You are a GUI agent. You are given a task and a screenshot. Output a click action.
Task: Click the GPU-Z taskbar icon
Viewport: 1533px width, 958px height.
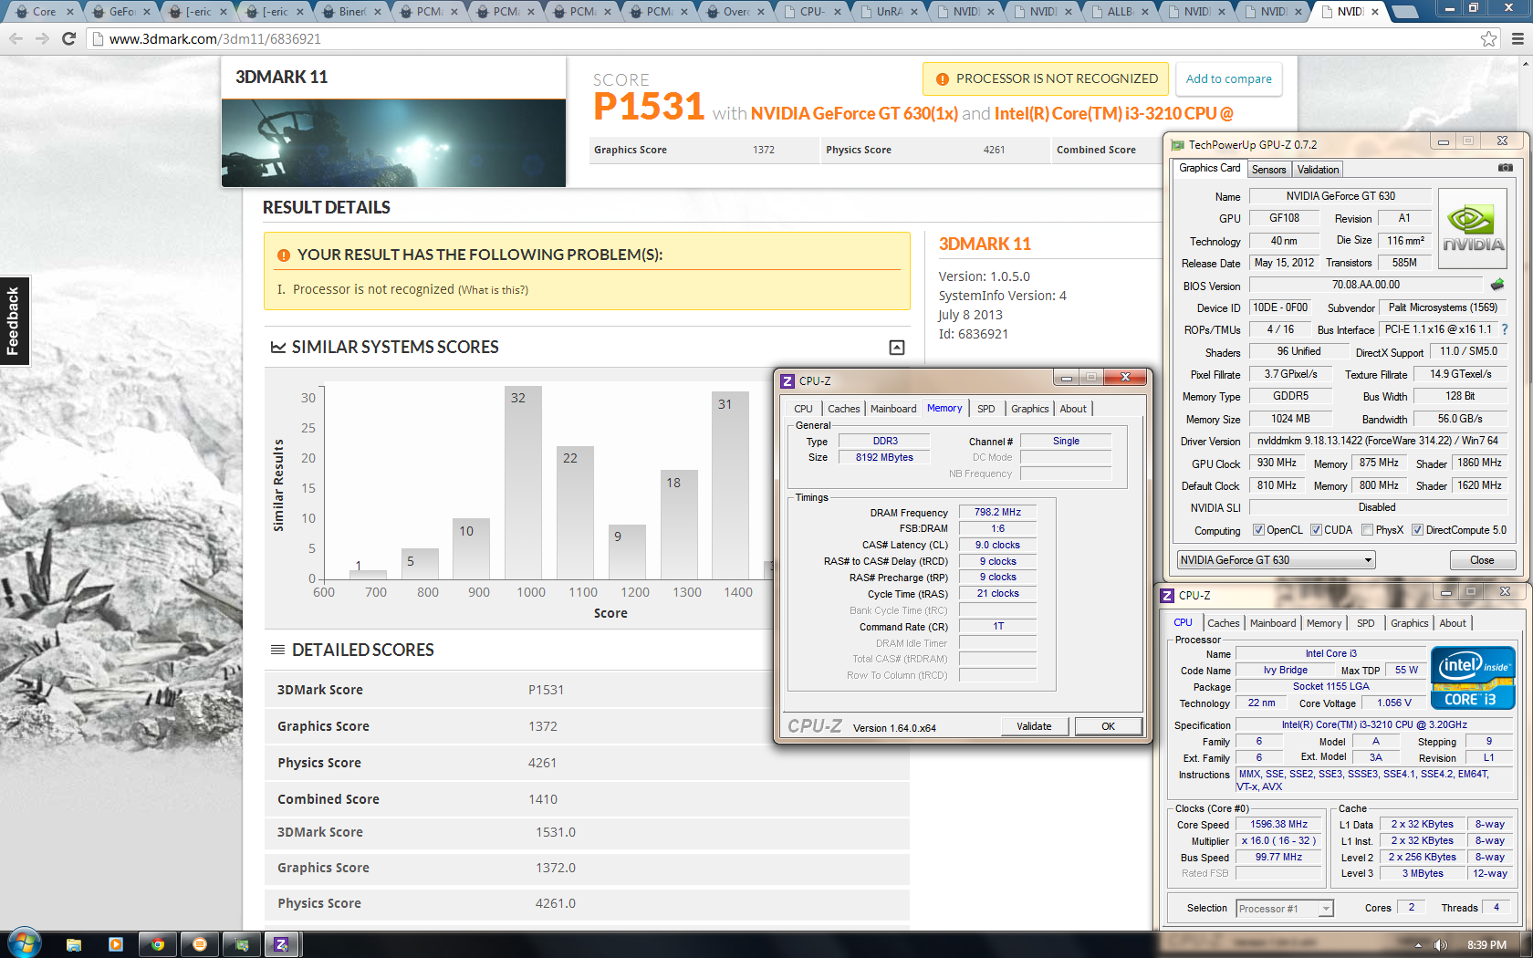coord(242,944)
